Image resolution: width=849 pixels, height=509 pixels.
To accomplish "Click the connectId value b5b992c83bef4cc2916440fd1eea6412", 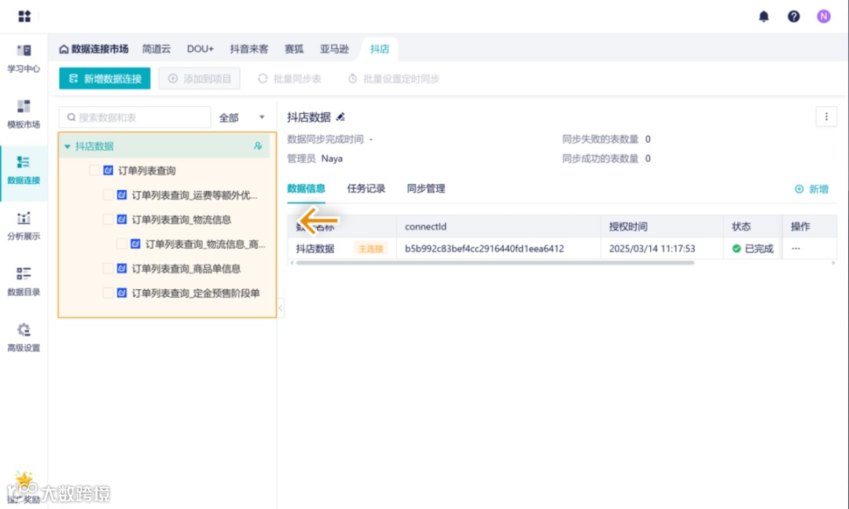I will (x=484, y=248).
